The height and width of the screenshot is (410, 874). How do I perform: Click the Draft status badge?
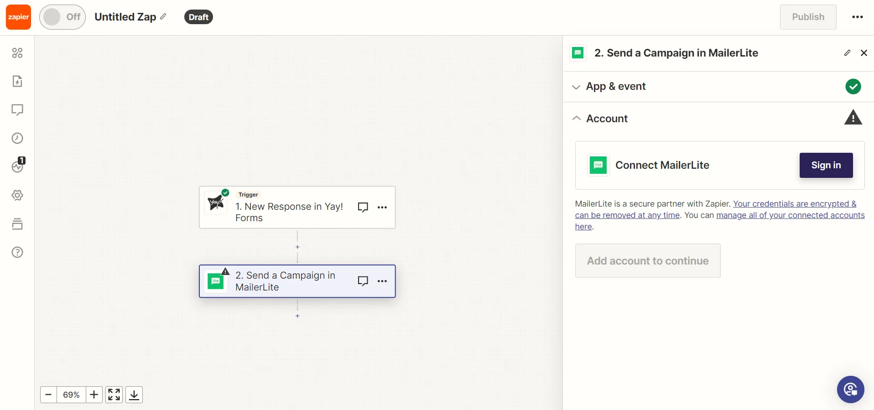(198, 17)
